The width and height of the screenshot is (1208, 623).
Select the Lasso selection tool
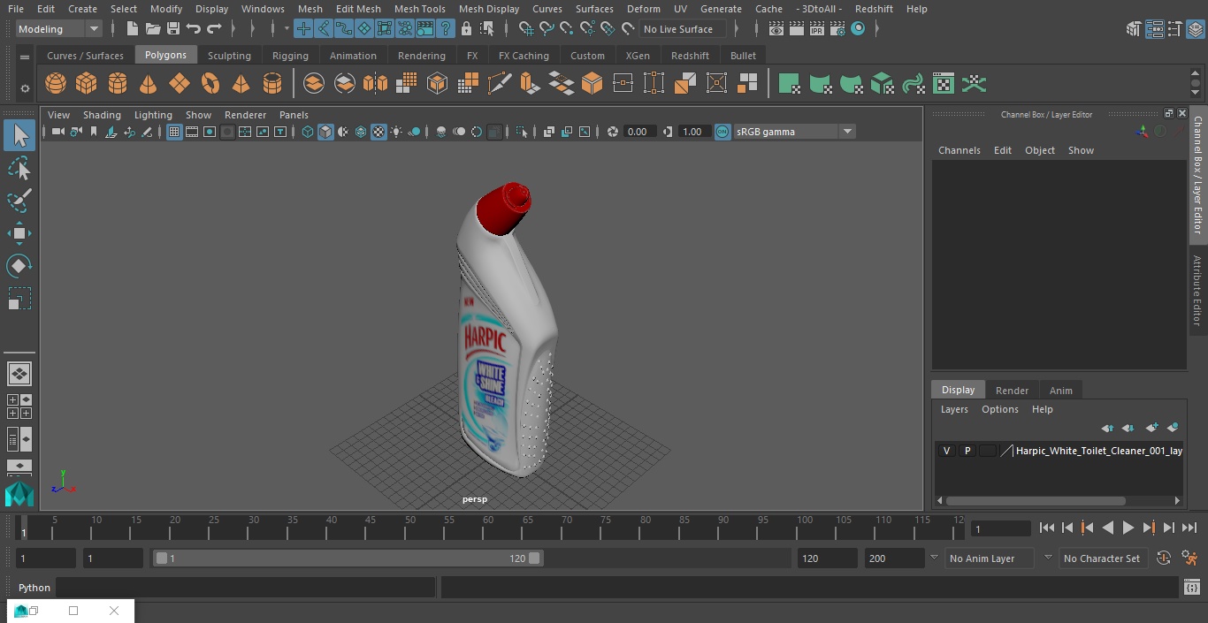click(x=19, y=169)
